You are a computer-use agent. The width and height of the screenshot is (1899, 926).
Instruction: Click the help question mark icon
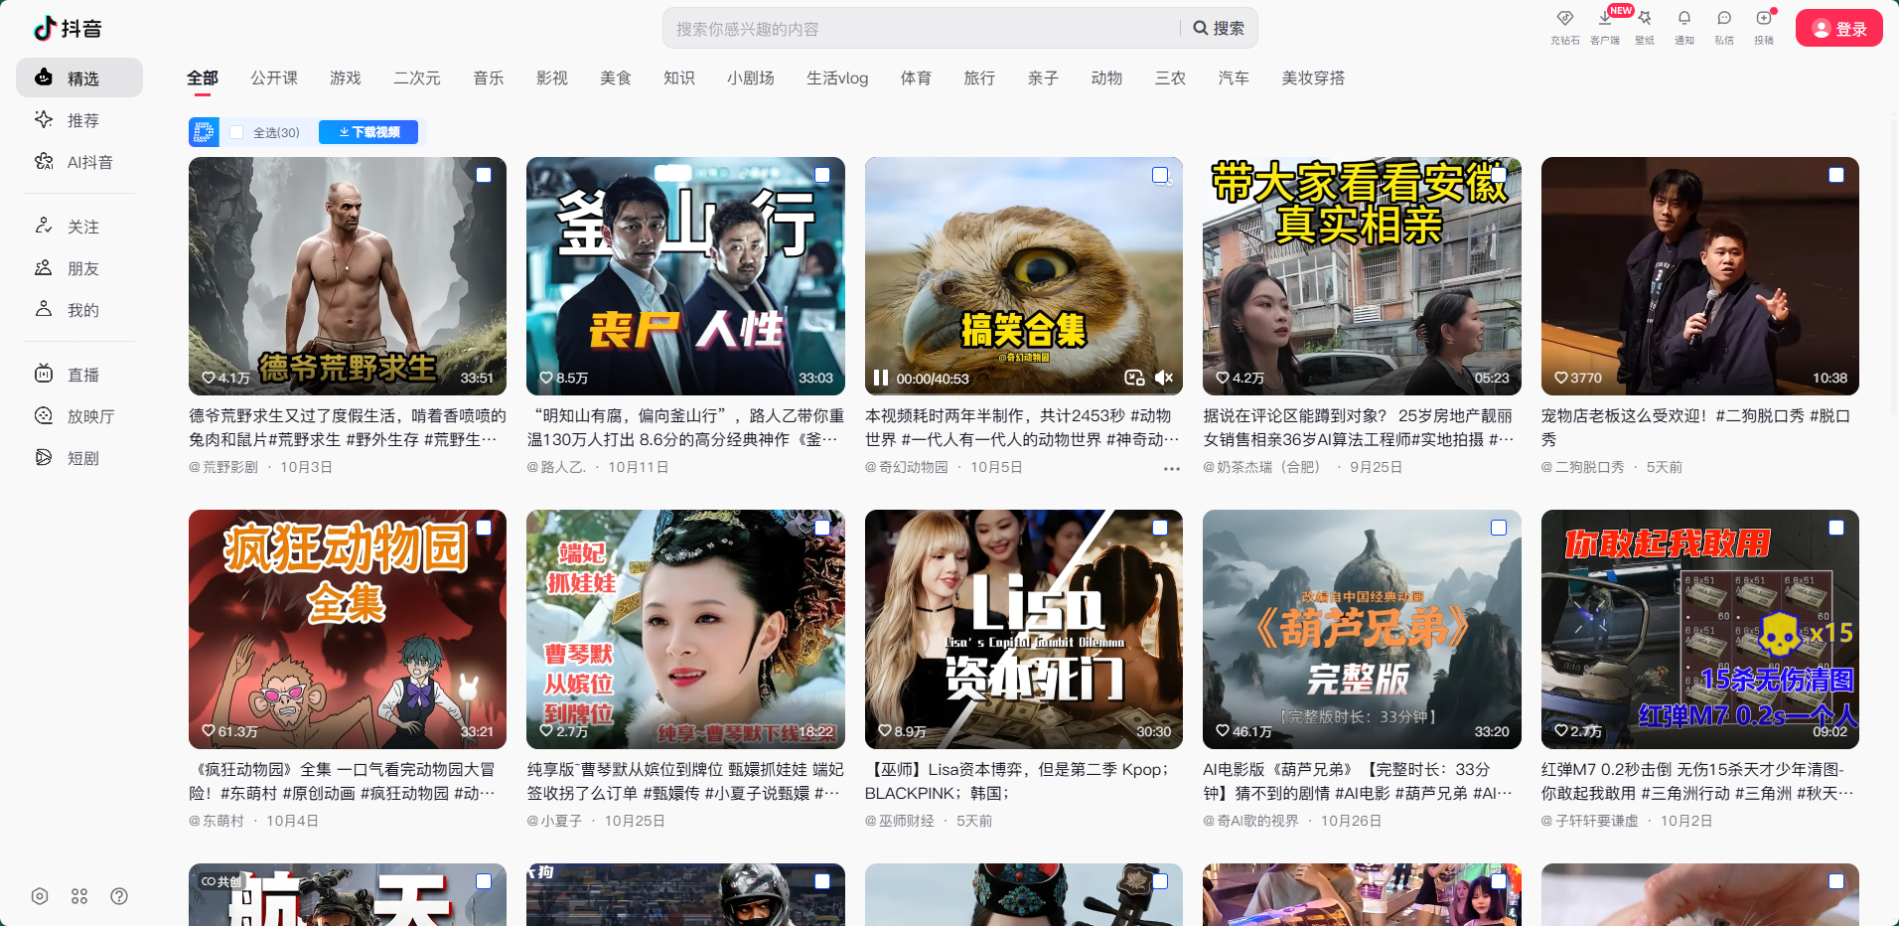[x=119, y=896]
